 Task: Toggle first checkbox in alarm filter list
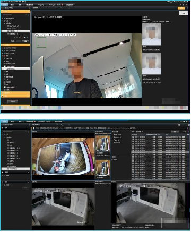(114, 135)
